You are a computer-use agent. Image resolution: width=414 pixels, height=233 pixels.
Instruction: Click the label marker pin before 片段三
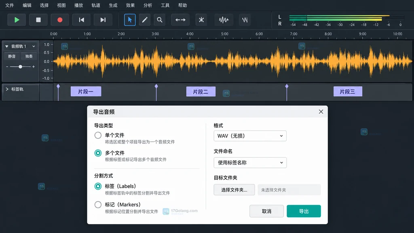tap(287, 87)
